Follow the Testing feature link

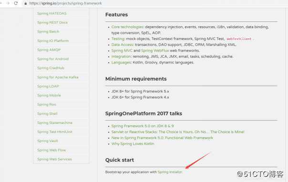[118, 39]
